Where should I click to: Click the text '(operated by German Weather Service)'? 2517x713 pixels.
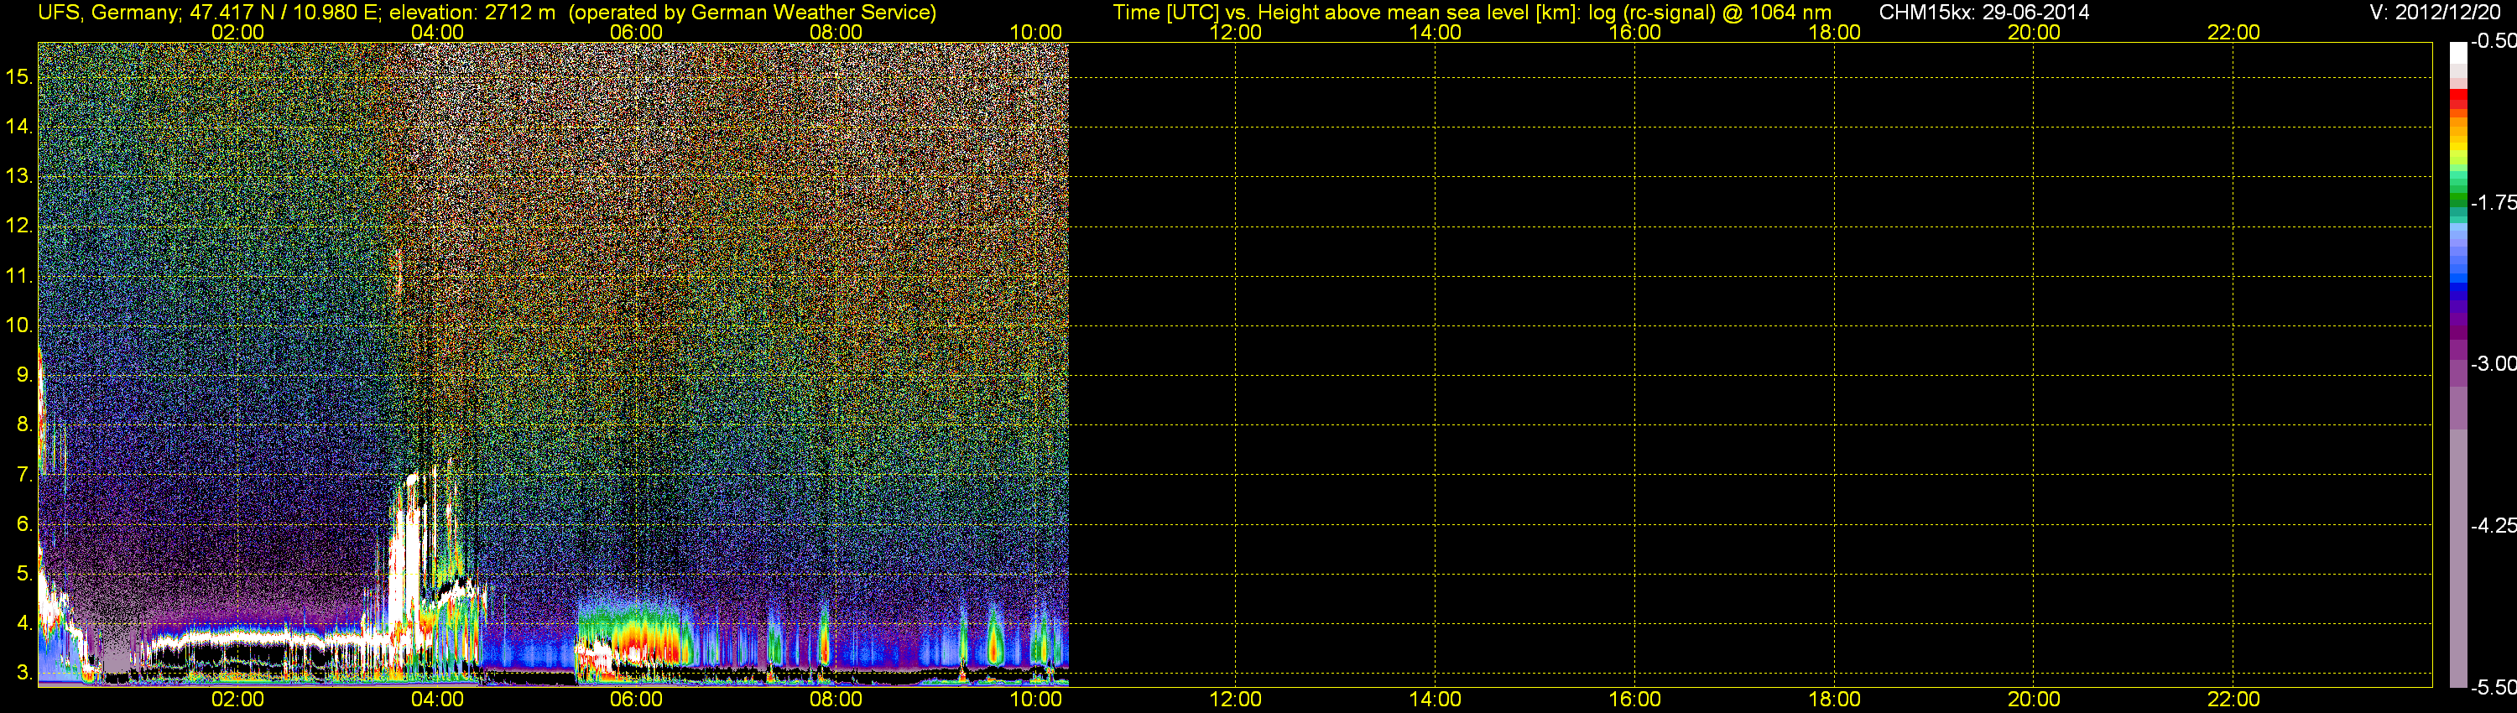tap(752, 13)
